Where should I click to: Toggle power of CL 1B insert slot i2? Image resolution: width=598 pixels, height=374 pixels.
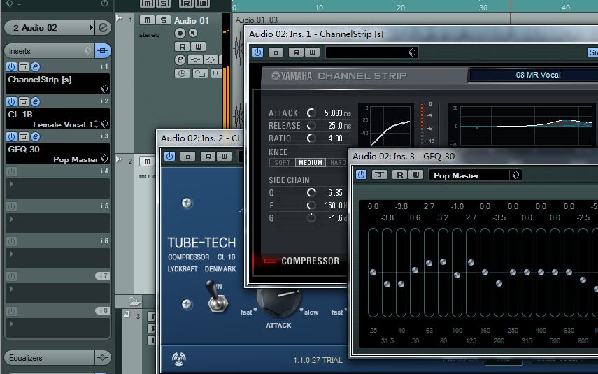click(x=11, y=102)
